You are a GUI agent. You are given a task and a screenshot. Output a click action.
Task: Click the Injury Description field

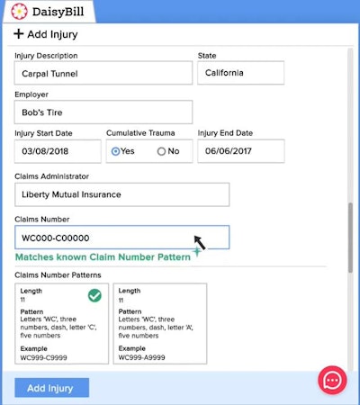[103, 73]
